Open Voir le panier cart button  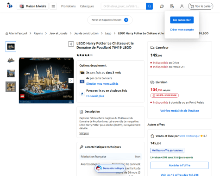click(x=201, y=6)
